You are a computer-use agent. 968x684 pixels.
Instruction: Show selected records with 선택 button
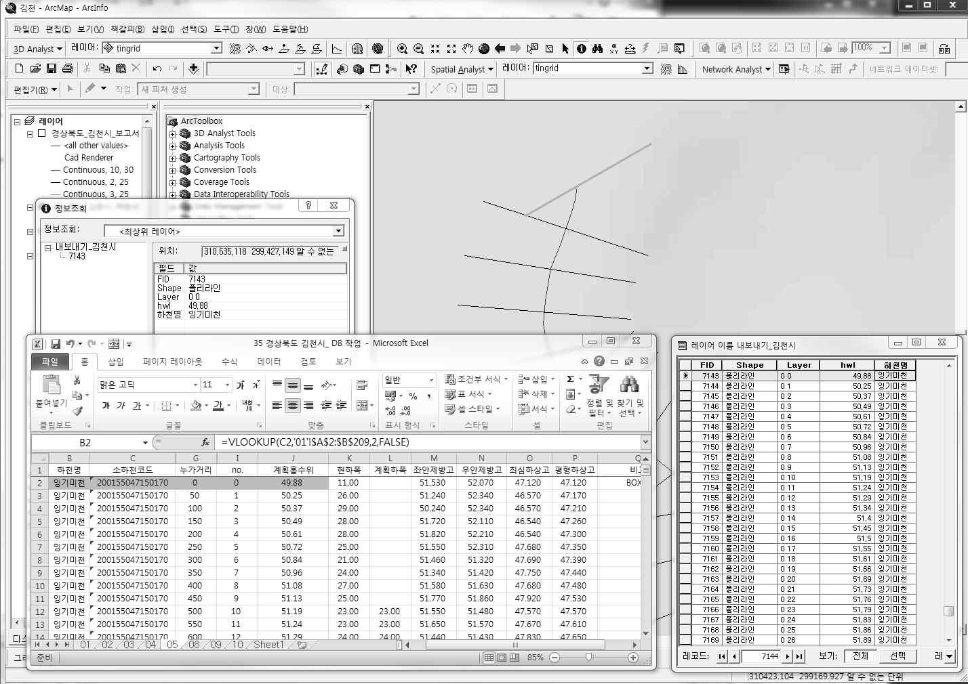(898, 656)
